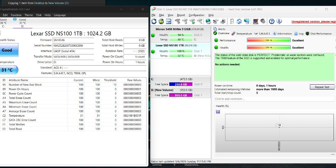Select the Lexar SSD NS100 1TB disk entry
The image size is (336, 168).
click(181, 51)
